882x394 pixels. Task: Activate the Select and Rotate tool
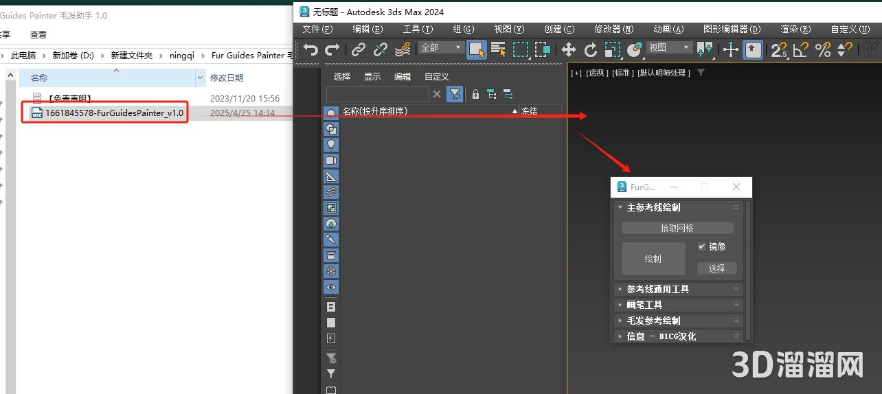tap(591, 49)
